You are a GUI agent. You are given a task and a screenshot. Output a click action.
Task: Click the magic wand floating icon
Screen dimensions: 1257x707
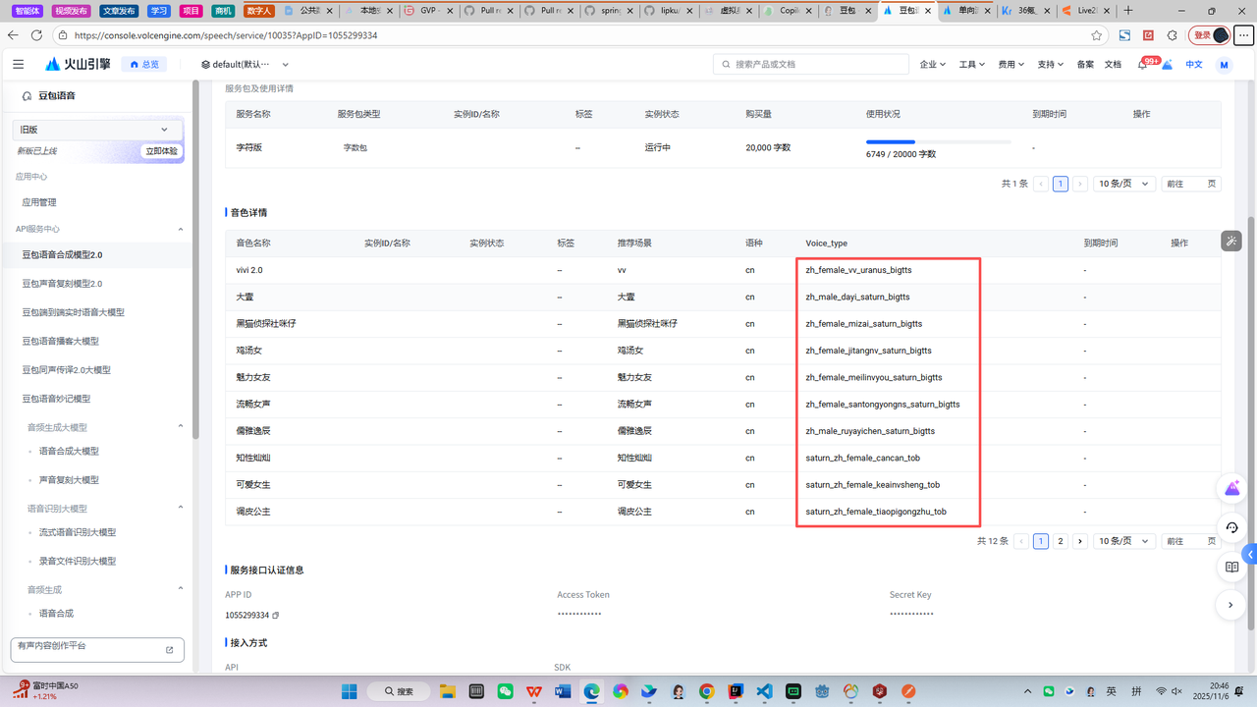[x=1230, y=241]
